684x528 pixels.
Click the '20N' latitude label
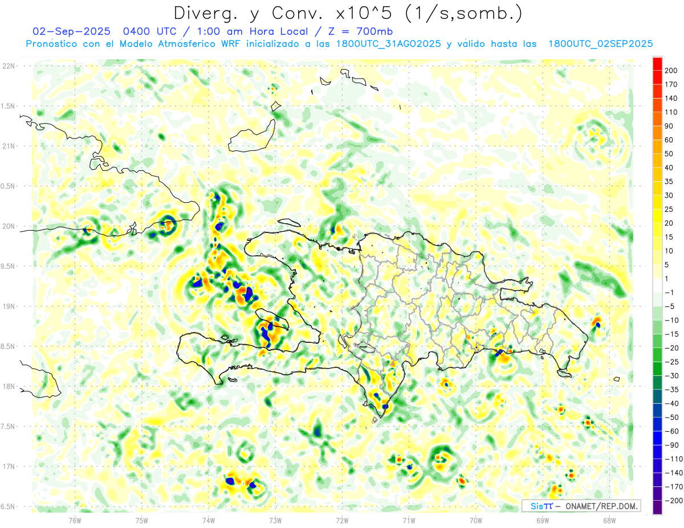click(8, 226)
